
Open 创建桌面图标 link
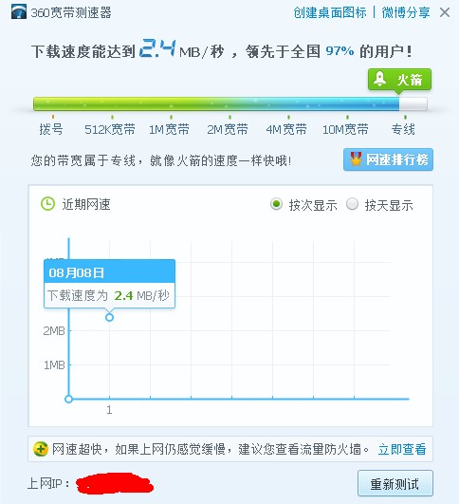click(330, 12)
